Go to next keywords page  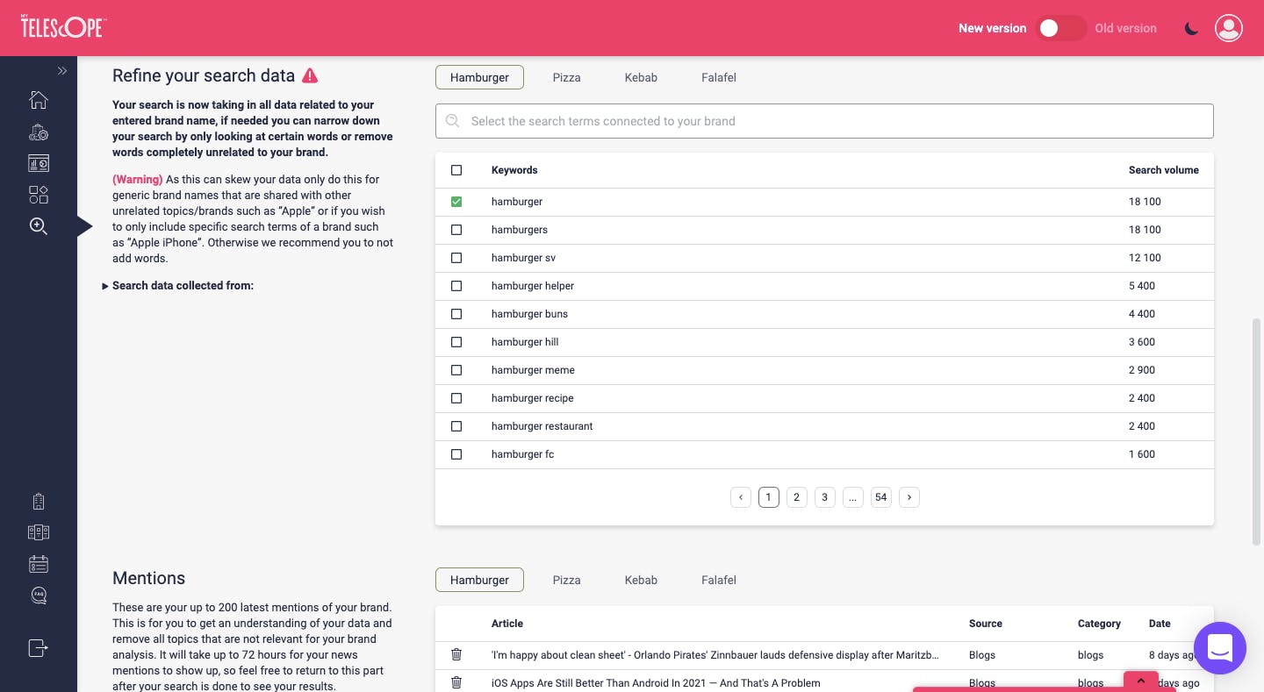909,497
